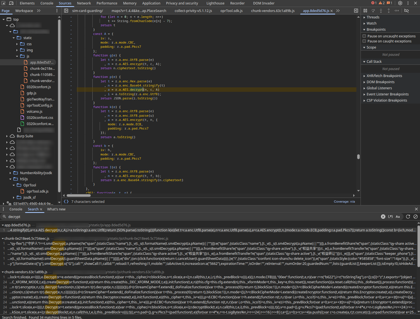The image size is (420, 319).
Task: Hide the navigator sidebar panel
Action: click(x=66, y=11)
